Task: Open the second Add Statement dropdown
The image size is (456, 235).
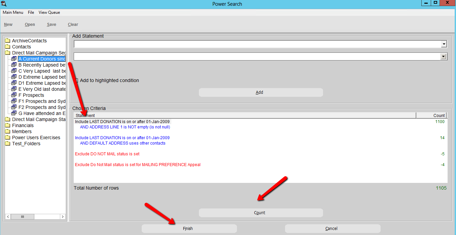Action: (x=444, y=57)
